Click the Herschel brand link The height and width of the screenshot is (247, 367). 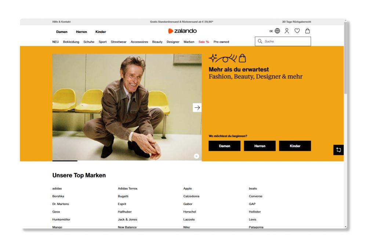click(190, 211)
